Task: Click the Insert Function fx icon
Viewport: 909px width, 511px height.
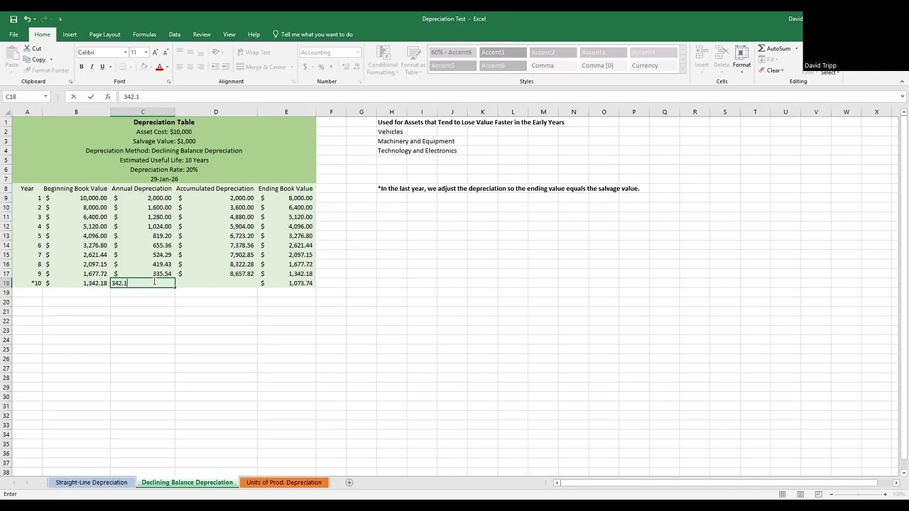Action: (108, 97)
